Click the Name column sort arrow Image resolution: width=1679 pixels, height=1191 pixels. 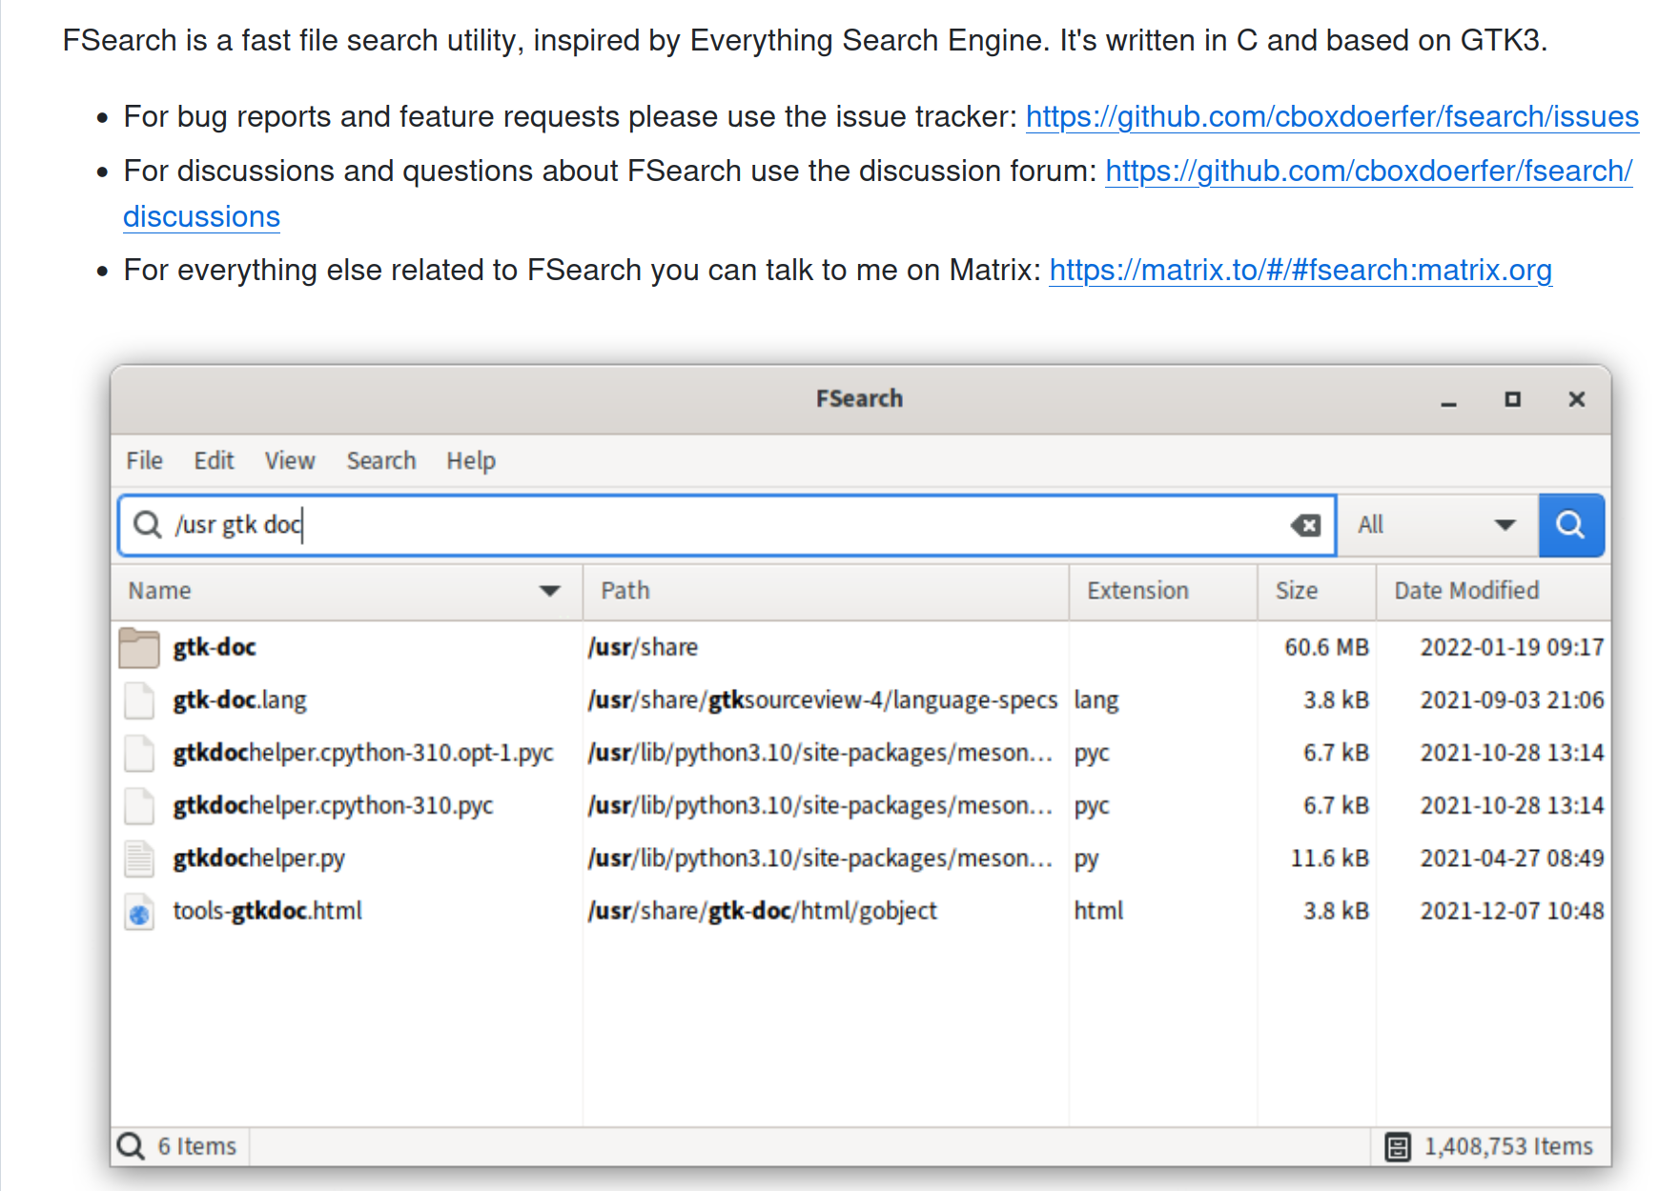click(550, 591)
